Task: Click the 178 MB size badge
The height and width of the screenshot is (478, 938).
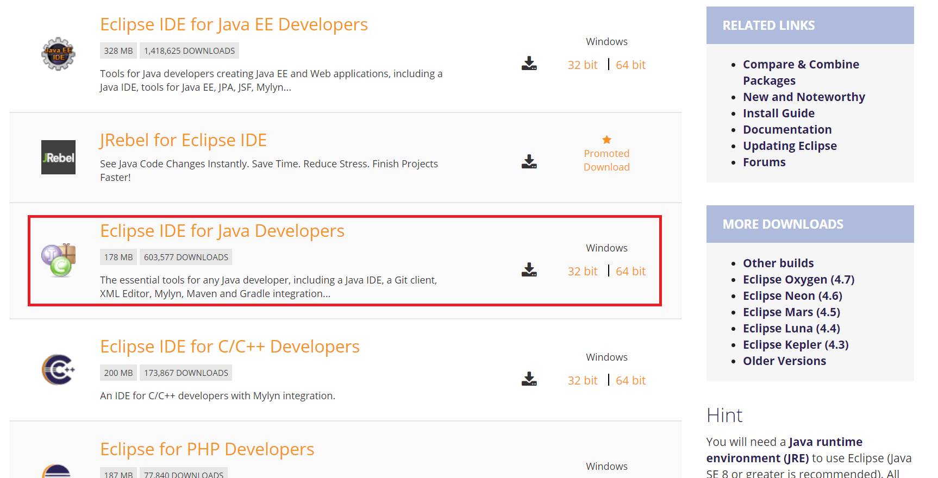Action: tap(118, 257)
